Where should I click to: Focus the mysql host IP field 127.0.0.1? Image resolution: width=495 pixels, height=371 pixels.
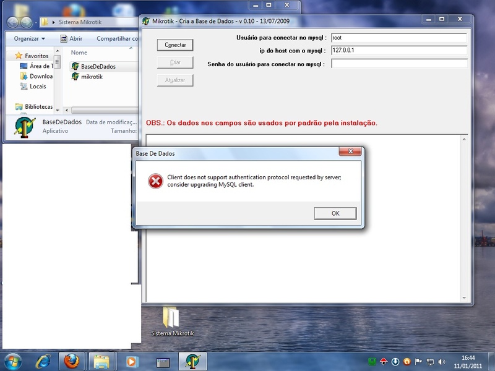click(x=399, y=51)
